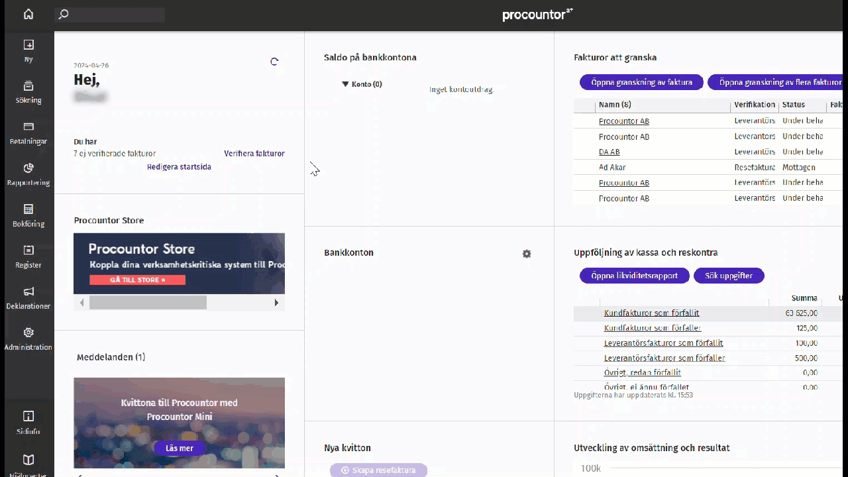
Task: Click the Redigera startsida link
Action: click(x=179, y=166)
